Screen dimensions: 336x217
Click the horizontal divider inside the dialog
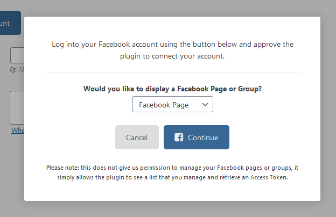(x=173, y=73)
